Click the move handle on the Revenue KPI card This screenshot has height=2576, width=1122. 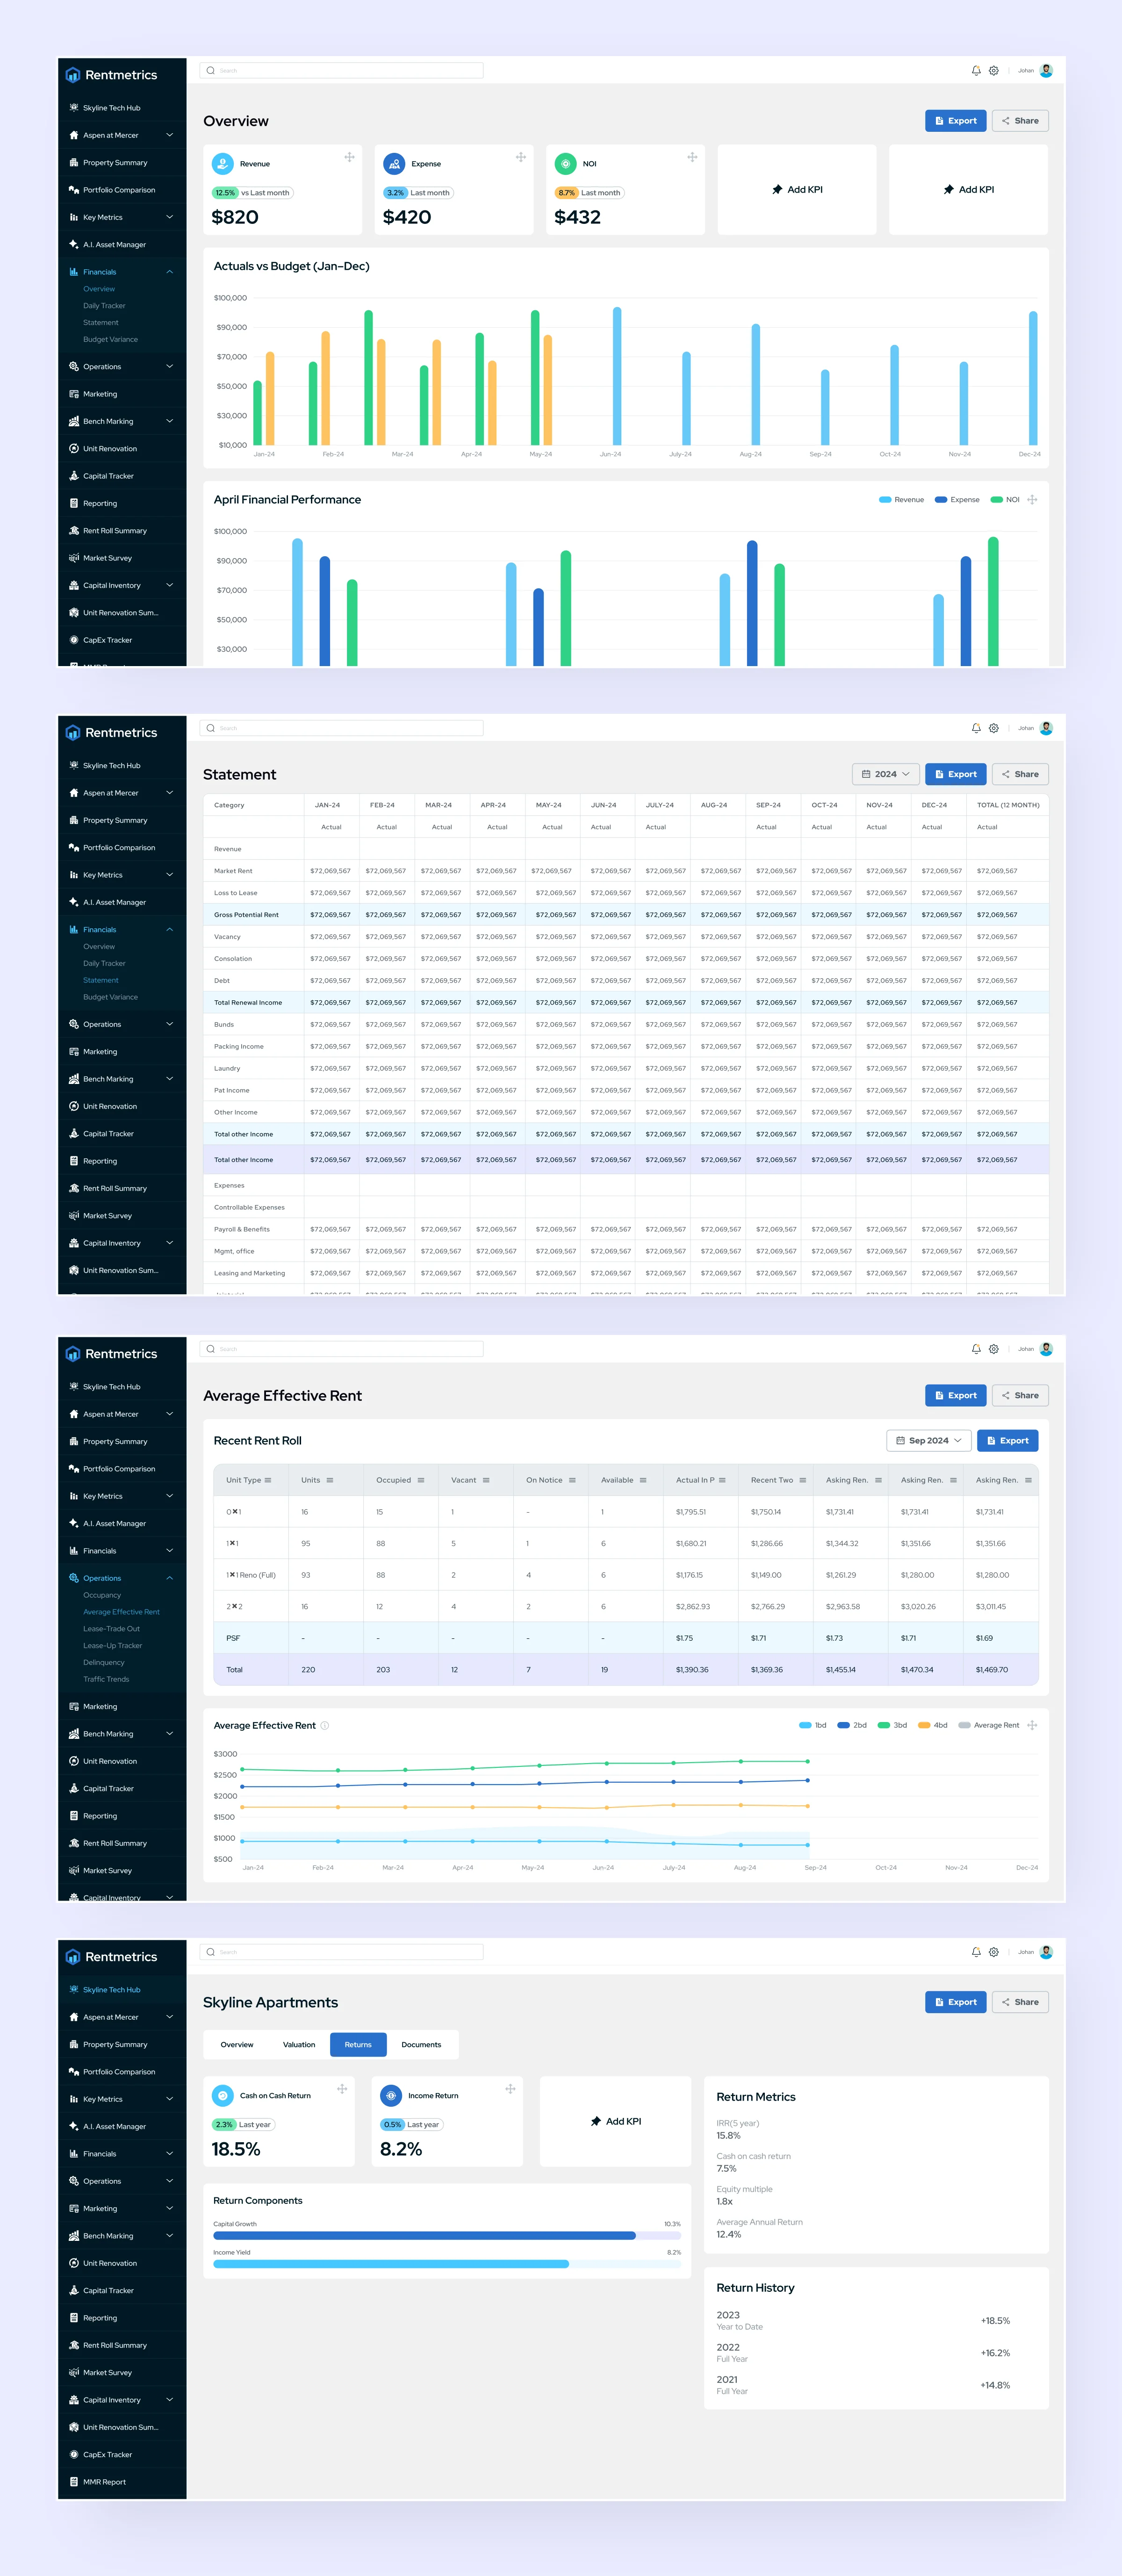[349, 157]
